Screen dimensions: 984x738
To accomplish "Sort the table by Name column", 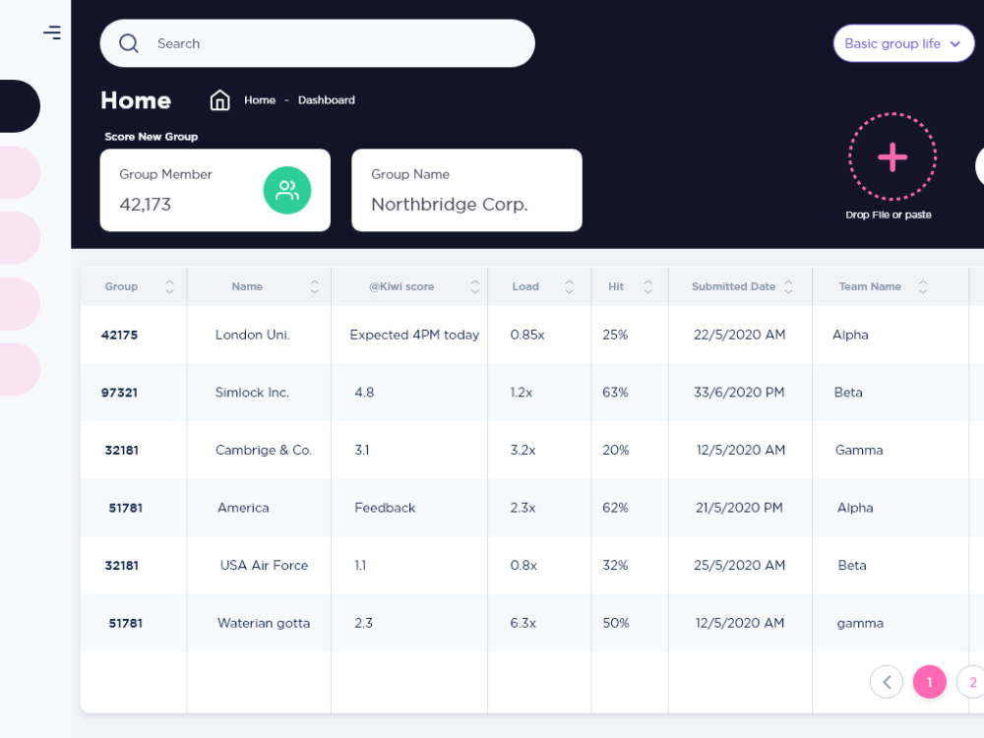I will (313, 286).
